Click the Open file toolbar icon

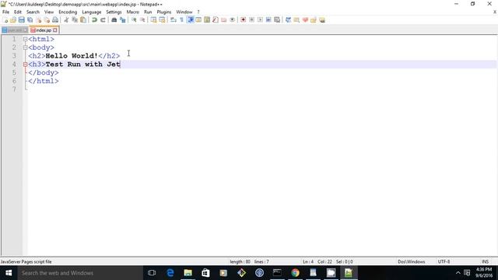point(13,20)
